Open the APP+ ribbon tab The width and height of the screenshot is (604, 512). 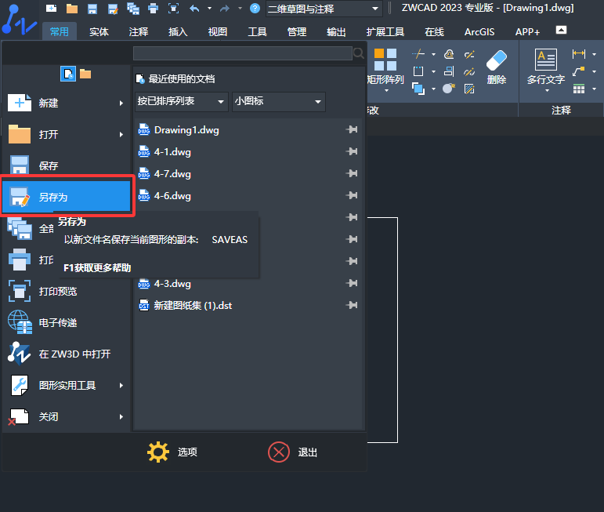[x=528, y=31]
